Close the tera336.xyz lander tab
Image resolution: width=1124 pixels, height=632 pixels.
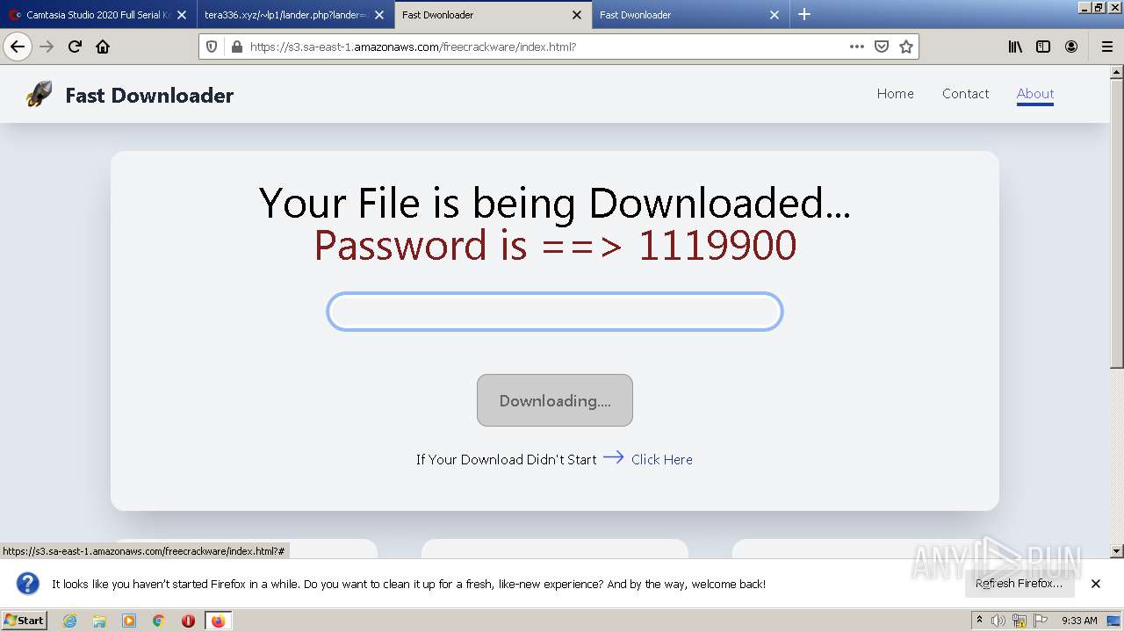(x=379, y=15)
